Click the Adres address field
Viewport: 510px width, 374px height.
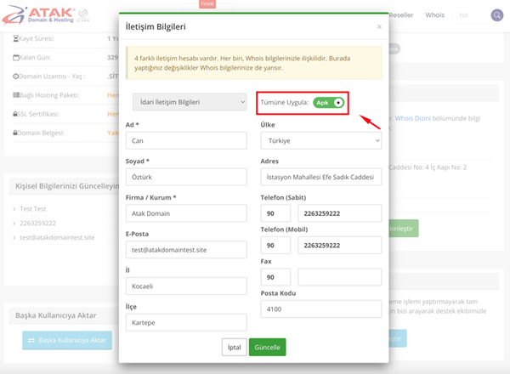click(x=321, y=178)
